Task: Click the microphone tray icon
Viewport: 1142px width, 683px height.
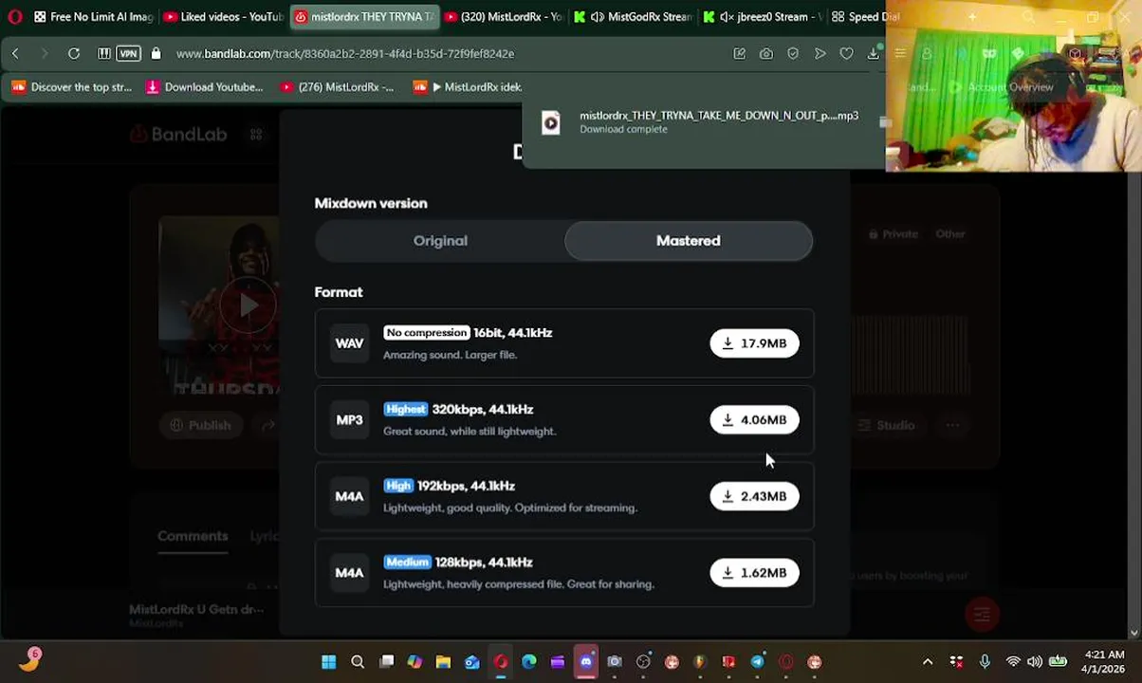Action: point(985,662)
